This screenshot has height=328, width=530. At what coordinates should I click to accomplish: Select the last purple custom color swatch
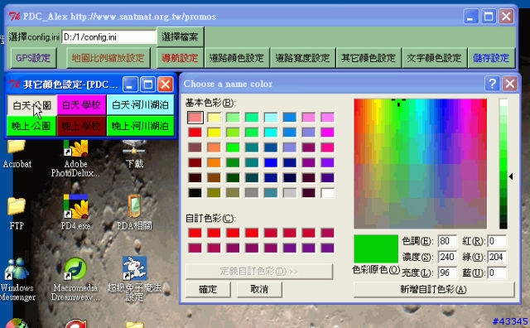click(x=328, y=248)
